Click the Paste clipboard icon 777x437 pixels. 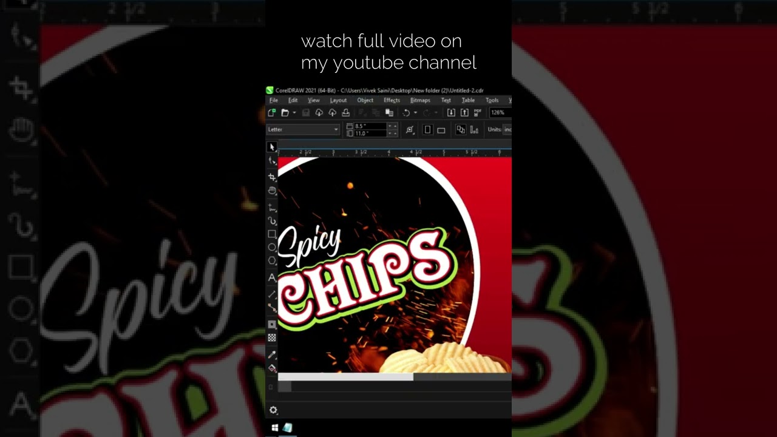click(x=389, y=113)
